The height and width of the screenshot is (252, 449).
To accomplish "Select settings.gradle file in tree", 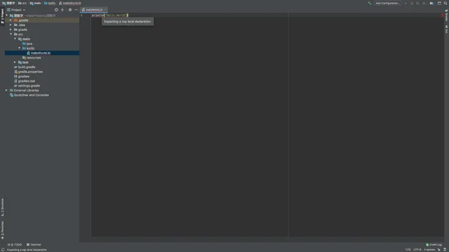I will click(x=29, y=85).
